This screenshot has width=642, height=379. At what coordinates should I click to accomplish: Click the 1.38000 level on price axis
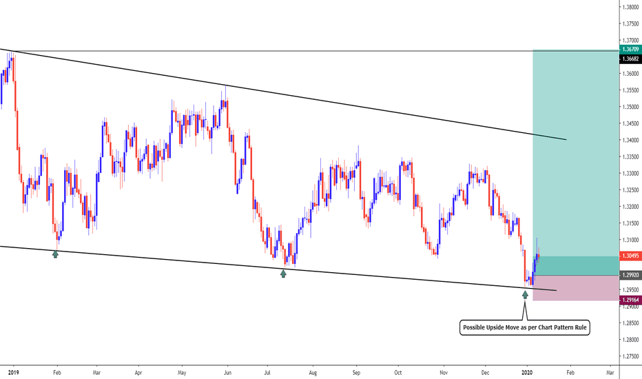(630, 8)
